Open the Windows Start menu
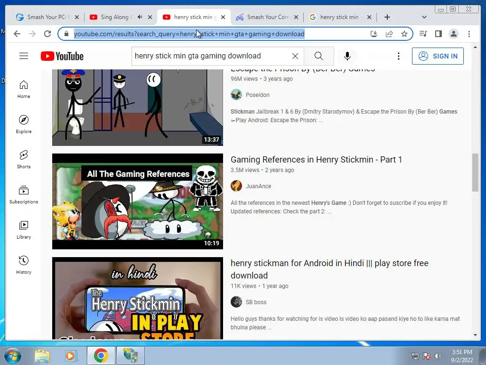This screenshot has height=365, width=486. tap(12, 355)
